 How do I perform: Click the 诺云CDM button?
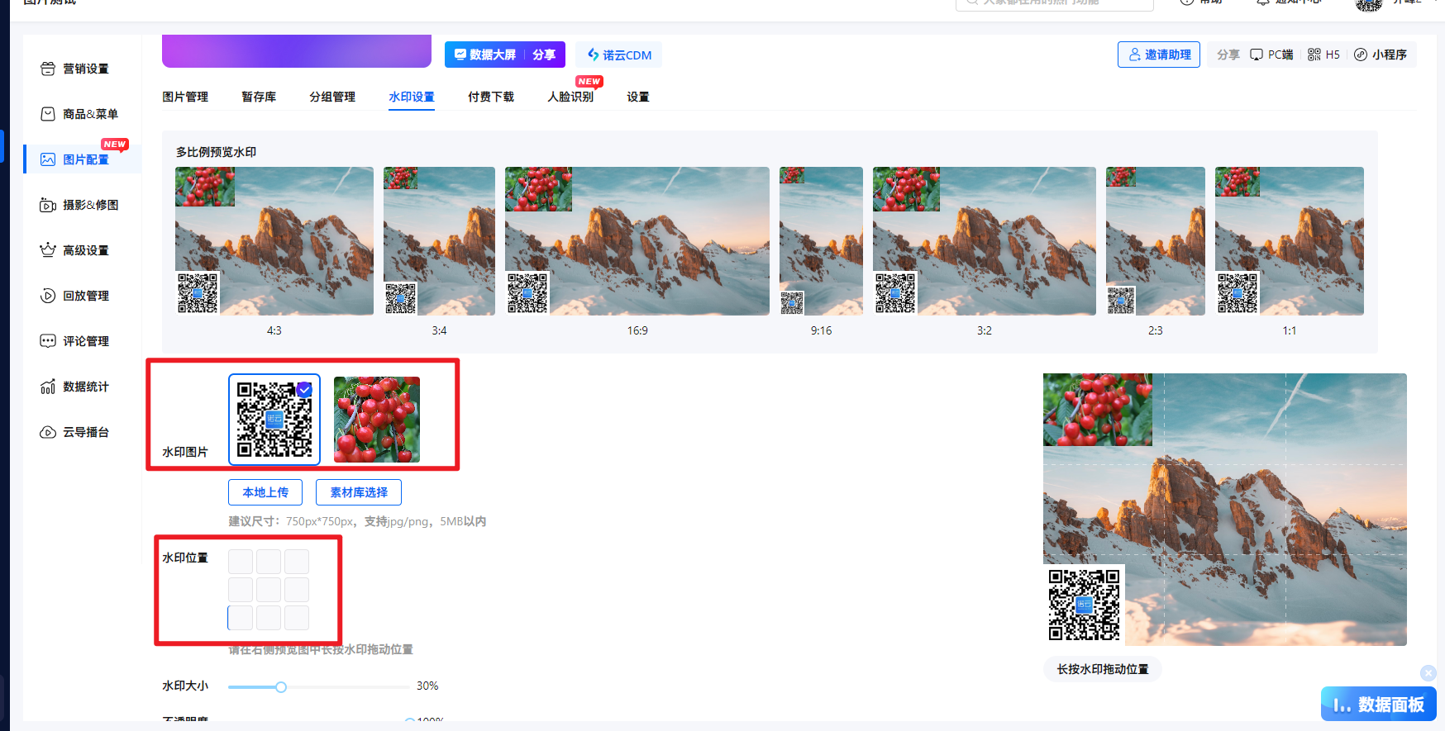(x=619, y=55)
